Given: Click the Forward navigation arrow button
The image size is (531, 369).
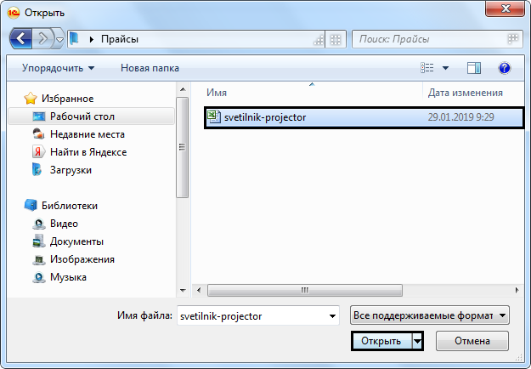Looking at the screenshot, I should [43, 39].
